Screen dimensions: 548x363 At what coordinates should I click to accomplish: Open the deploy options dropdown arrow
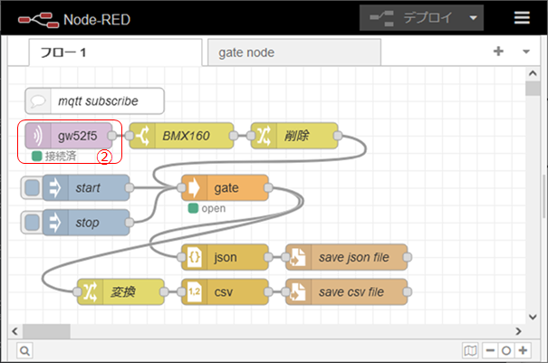(473, 17)
